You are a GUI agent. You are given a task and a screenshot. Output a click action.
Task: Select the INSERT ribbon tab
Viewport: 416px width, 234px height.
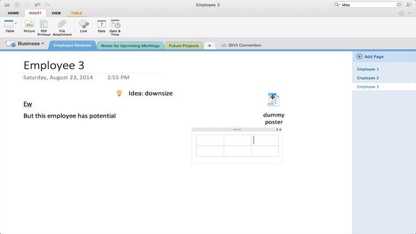point(35,13)
